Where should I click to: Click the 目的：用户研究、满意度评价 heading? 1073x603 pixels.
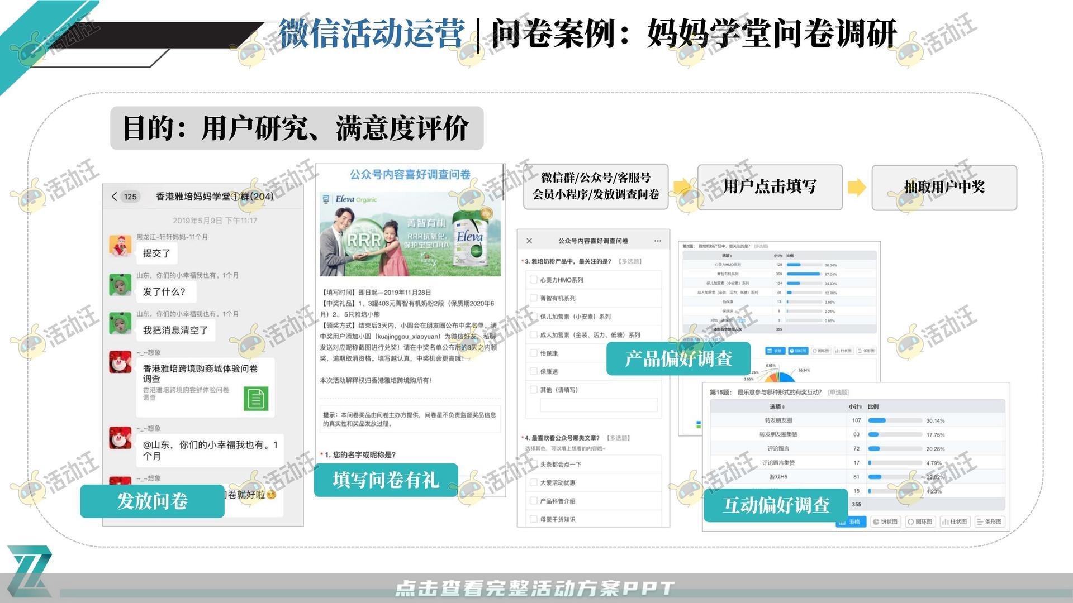[x=296, y=128]
